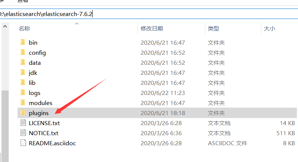Click the sort arrow above 名称 column
The height and width of the screenshot is (162, 298).
[77, 24]
